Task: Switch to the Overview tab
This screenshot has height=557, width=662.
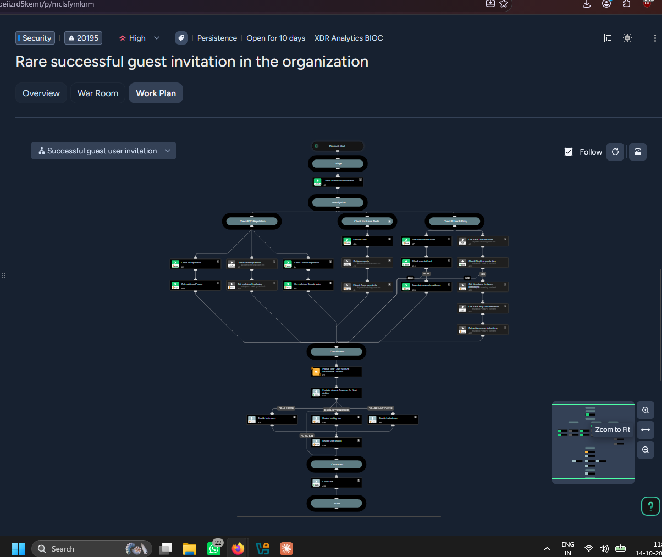Action: 41,93
